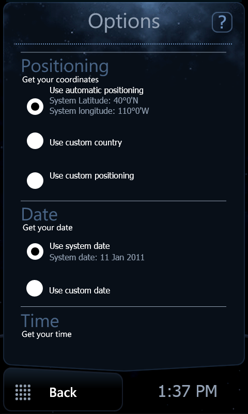Click the 1:37 PM clock display
Viewport: 248px width, 414px height.
[188, 391]
